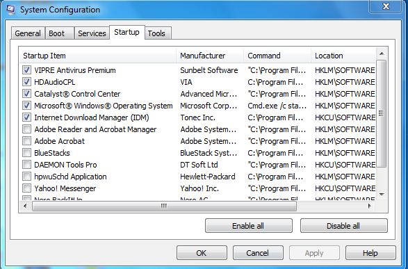This screenshot has width=408, height=269.
Task: Sort by Command column header
Action: [x=277, y=56]
